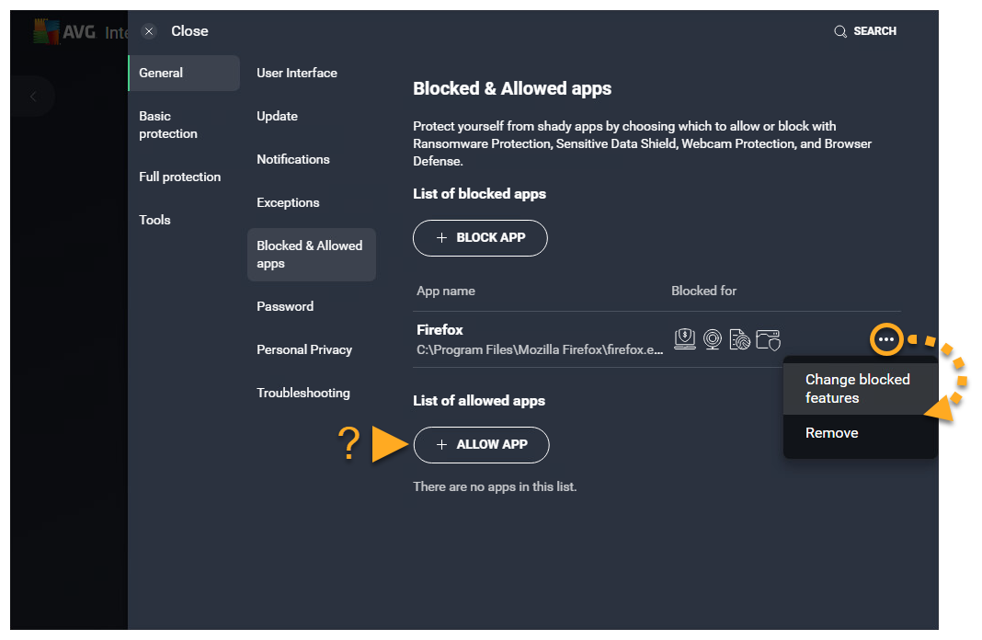Open the Personal Privacy section

pos(304,349)
